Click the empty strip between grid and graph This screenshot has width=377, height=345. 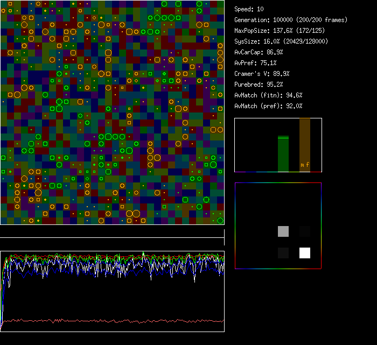[x=112, y=231]
